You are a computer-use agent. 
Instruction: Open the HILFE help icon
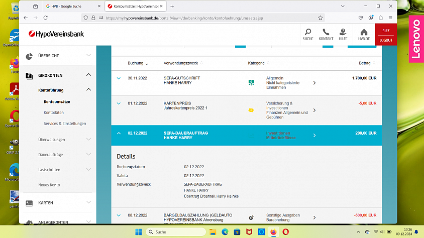(343, 35)
